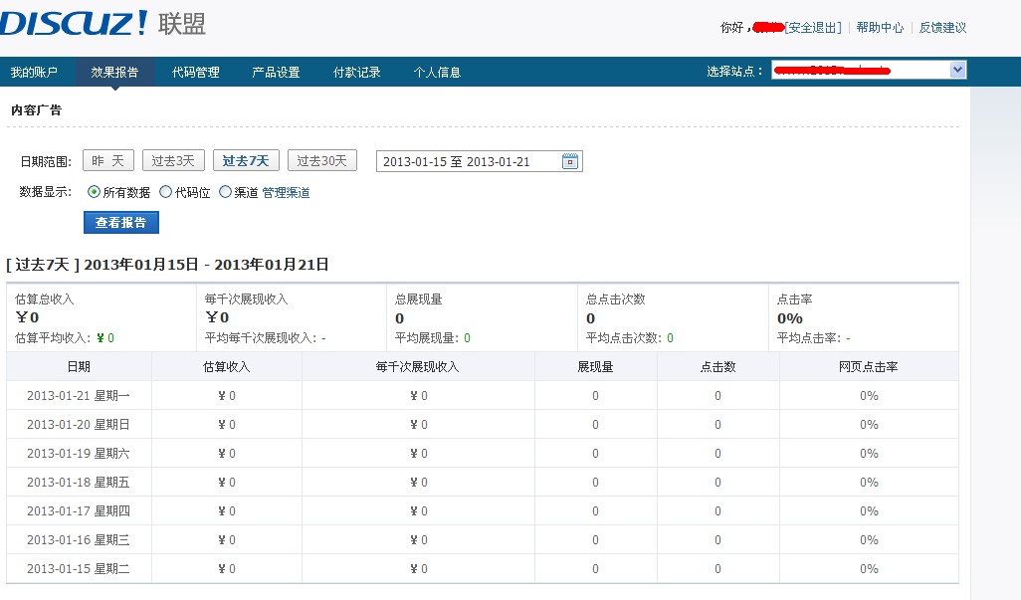Open the 管理渠道 link
Viewport: 1021px width, 600px height.
(286, 193)
